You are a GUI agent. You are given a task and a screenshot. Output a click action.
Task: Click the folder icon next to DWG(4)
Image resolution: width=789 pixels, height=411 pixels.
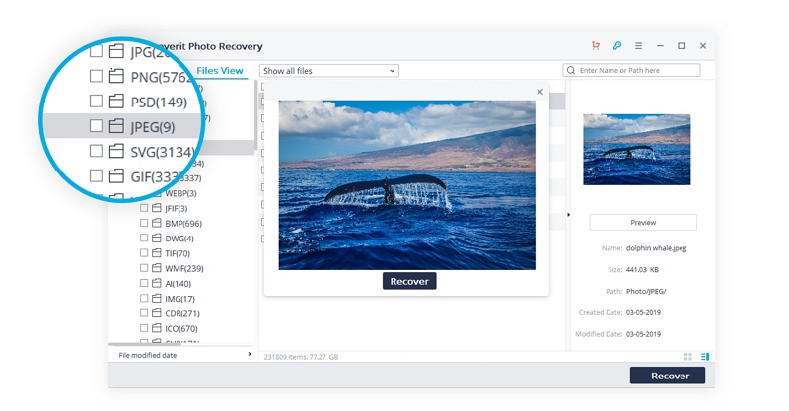157,238
